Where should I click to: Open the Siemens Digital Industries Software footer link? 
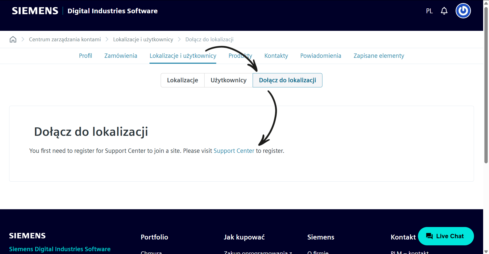[x=60, y=249]
